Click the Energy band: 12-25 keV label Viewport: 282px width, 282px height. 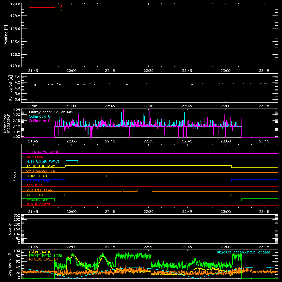[x=51, y=112]
